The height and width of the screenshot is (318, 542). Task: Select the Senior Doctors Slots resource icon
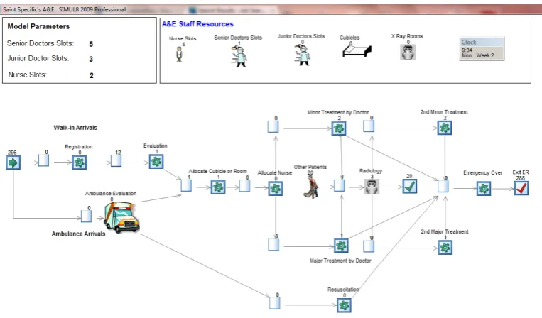[239, 56]
